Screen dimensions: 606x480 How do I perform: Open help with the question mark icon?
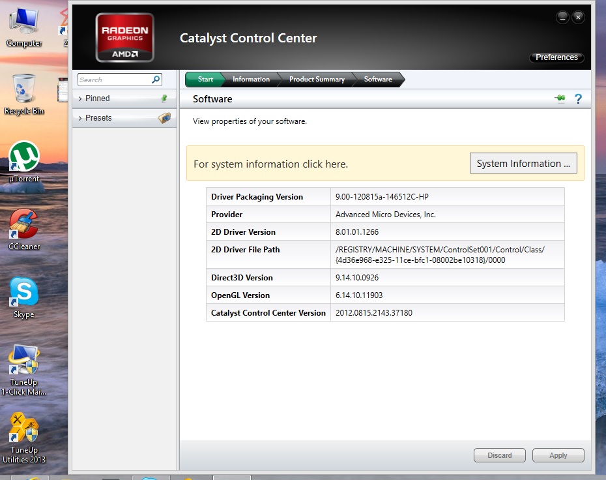tap(578, 99)
